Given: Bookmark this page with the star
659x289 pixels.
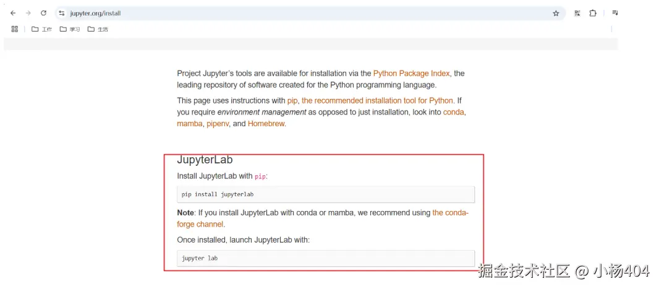Looking at the screenshot, I should [x=556, y=13].
